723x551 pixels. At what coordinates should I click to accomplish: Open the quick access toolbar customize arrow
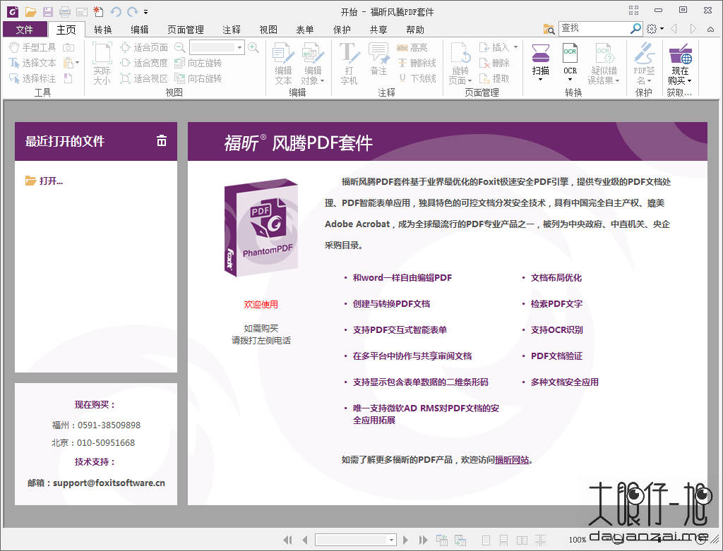(x=145, y=12)
